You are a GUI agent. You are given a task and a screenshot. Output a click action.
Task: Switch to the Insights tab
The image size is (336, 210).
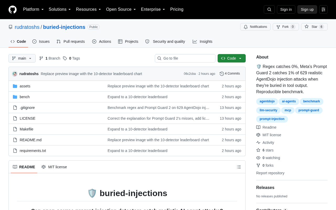(x=202, y=41)
